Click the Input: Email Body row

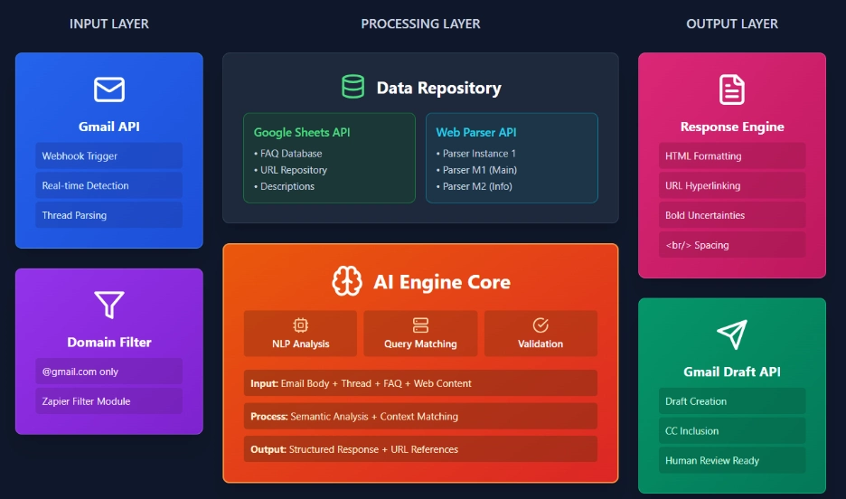(x=420, y=383)
